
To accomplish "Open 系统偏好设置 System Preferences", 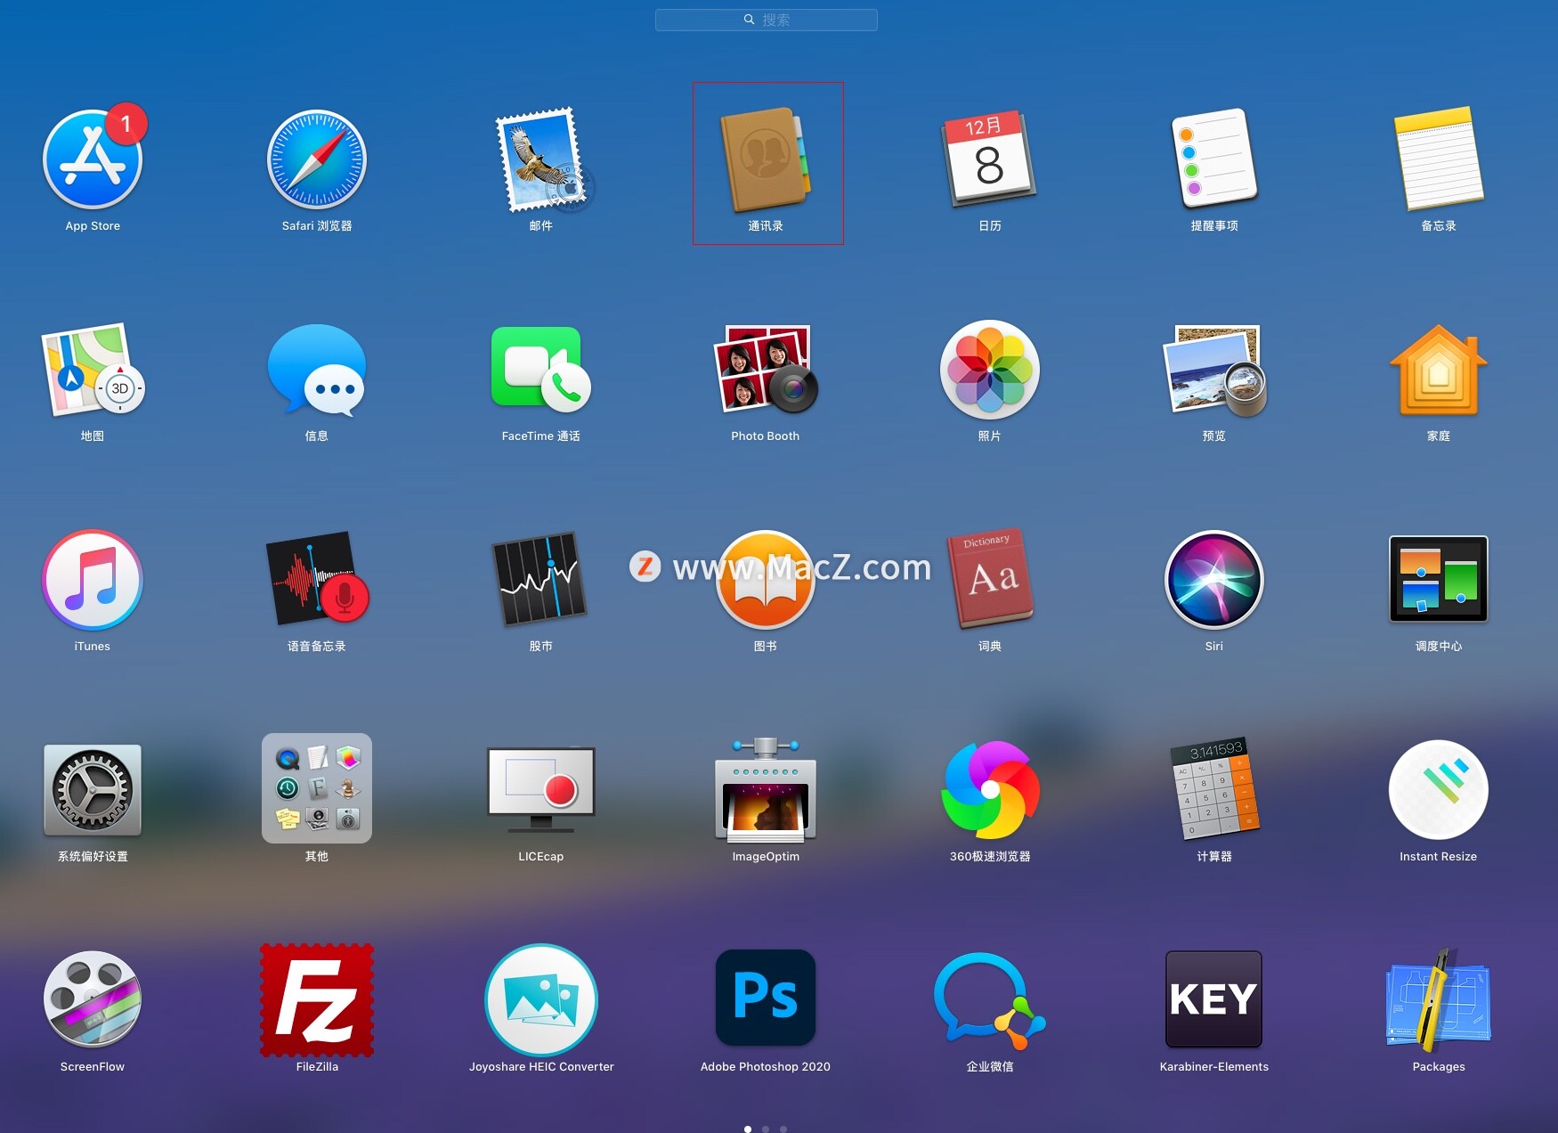I will pyautogui.click(x=93, y=790).
